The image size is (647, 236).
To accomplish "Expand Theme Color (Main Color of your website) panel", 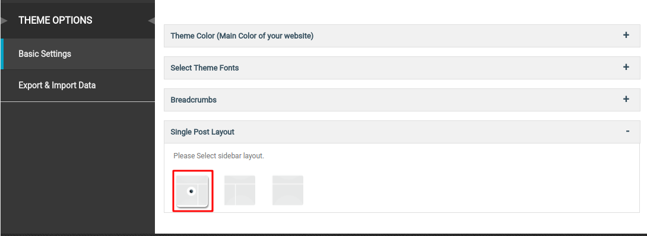I will tap(402, 36).
